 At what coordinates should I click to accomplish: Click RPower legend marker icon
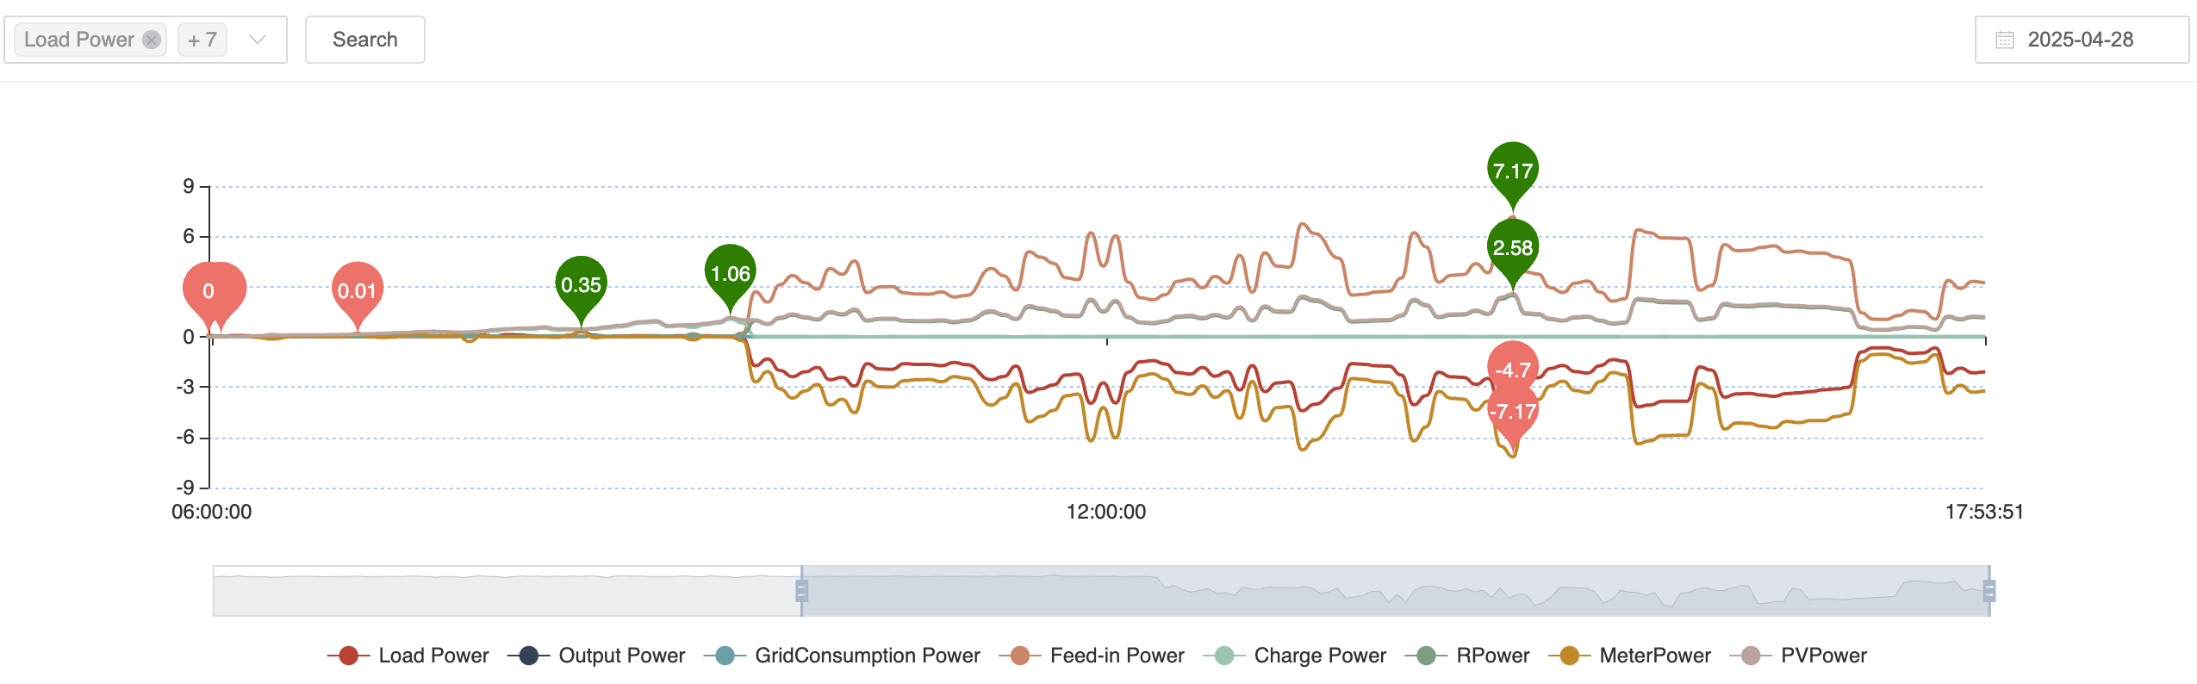[1426, 656]
